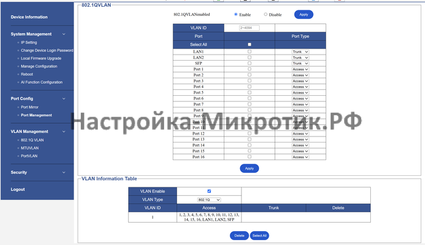The height and width of the screenshot is (245, 425).
Task: Open the Port 7 type dropdown
Action: tap(300, 104)
